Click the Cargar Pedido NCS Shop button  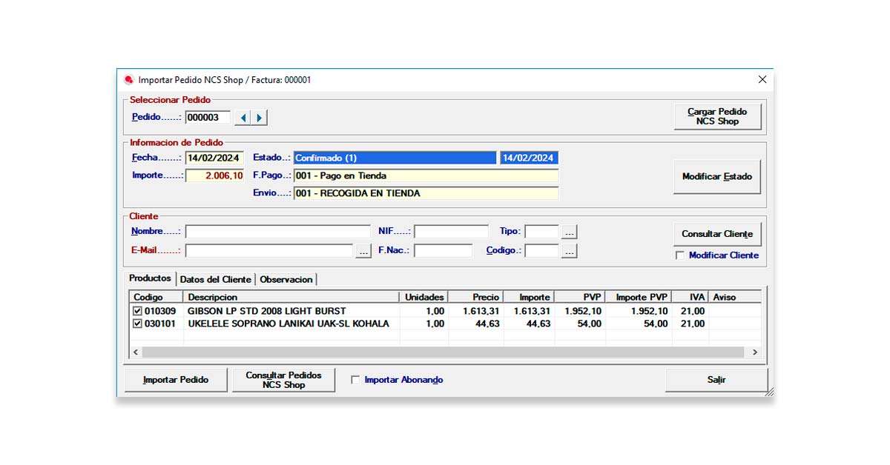click(717, 116)
